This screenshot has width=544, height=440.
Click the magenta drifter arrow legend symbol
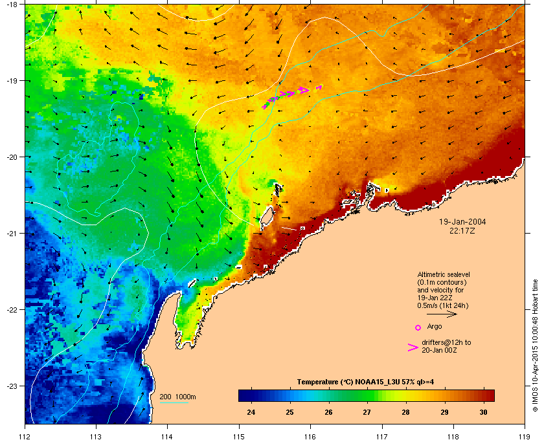click(413, 347)
